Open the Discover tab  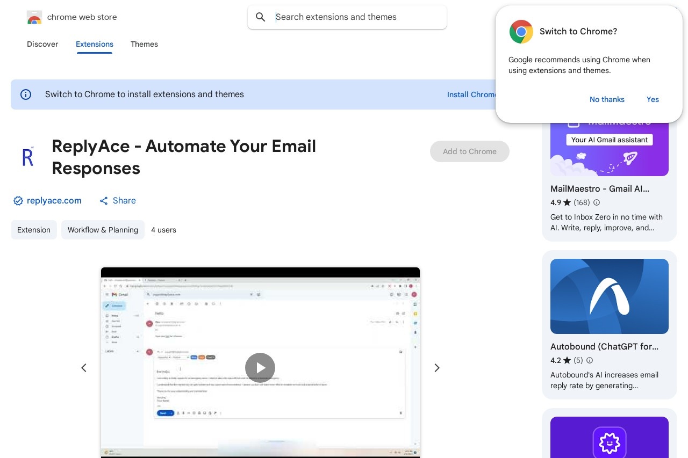[42, 44]
